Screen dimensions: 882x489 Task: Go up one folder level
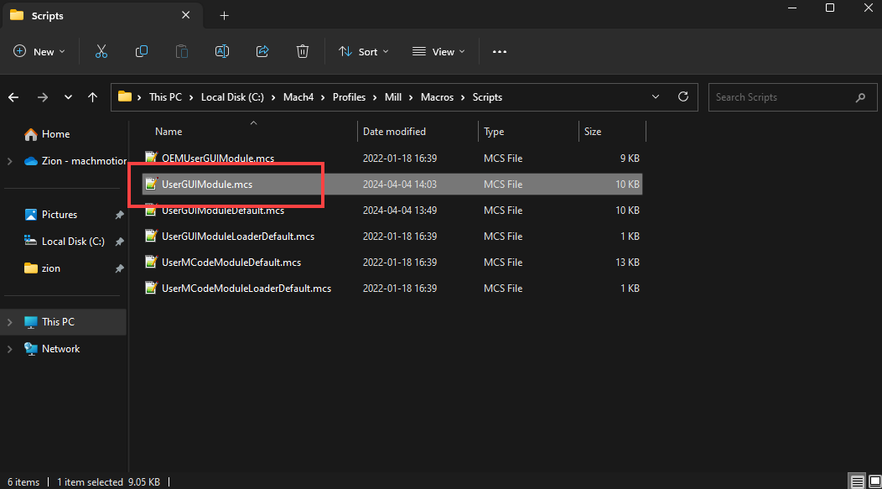92,97
